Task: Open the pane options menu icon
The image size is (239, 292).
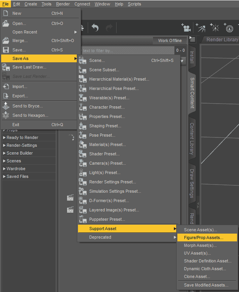Action: tap(192, 39)
